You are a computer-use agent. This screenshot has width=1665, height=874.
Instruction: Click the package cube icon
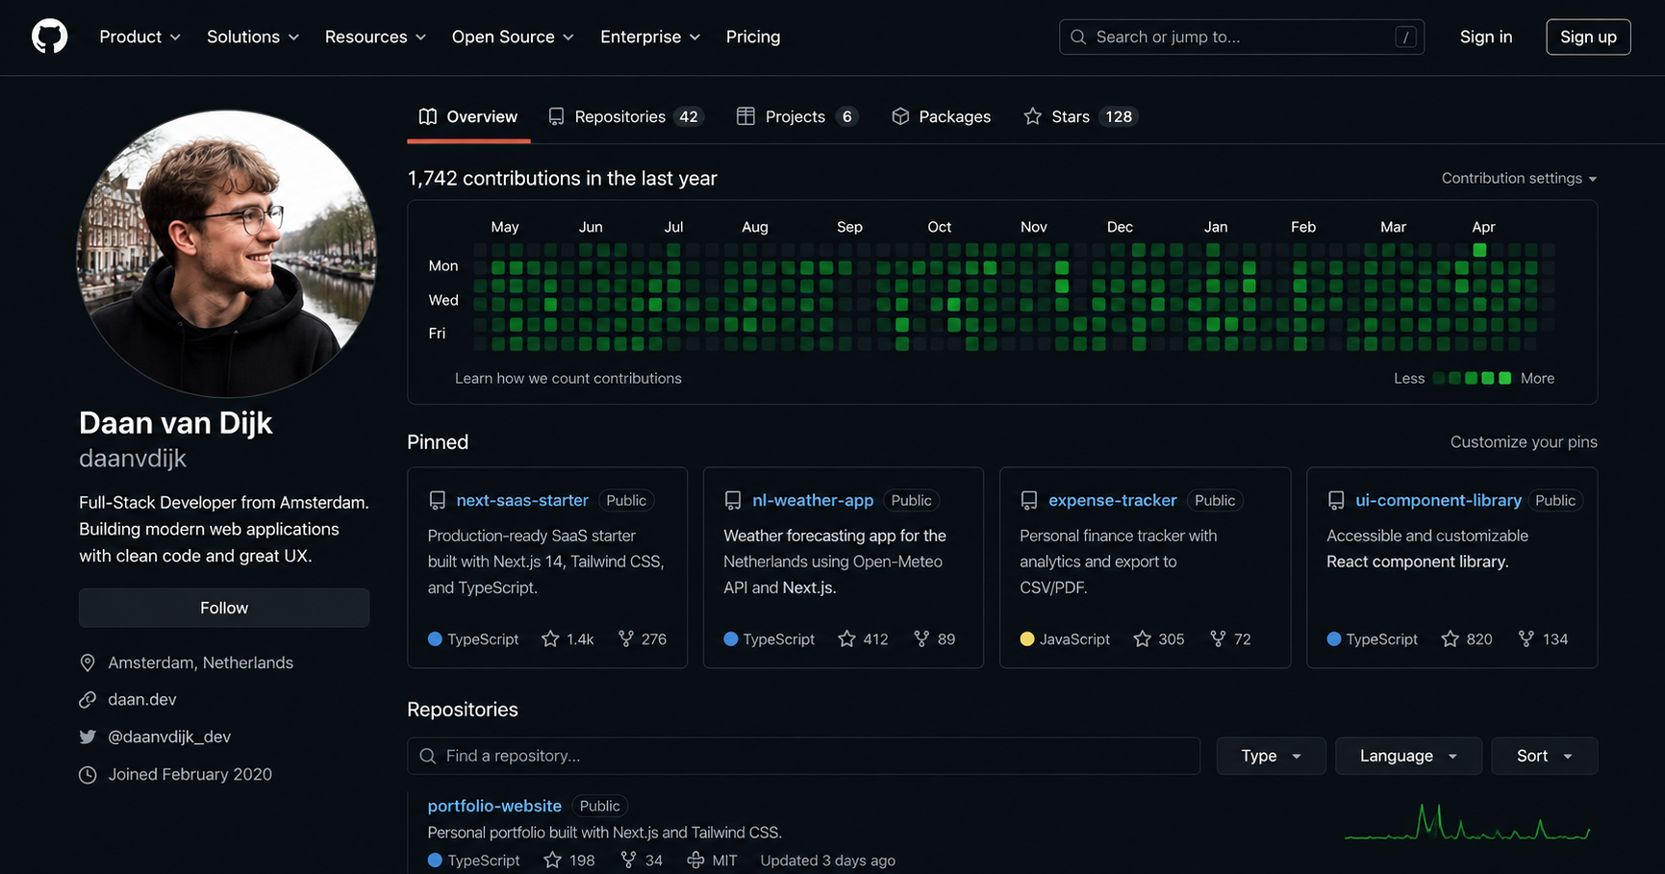coord(900,116)
